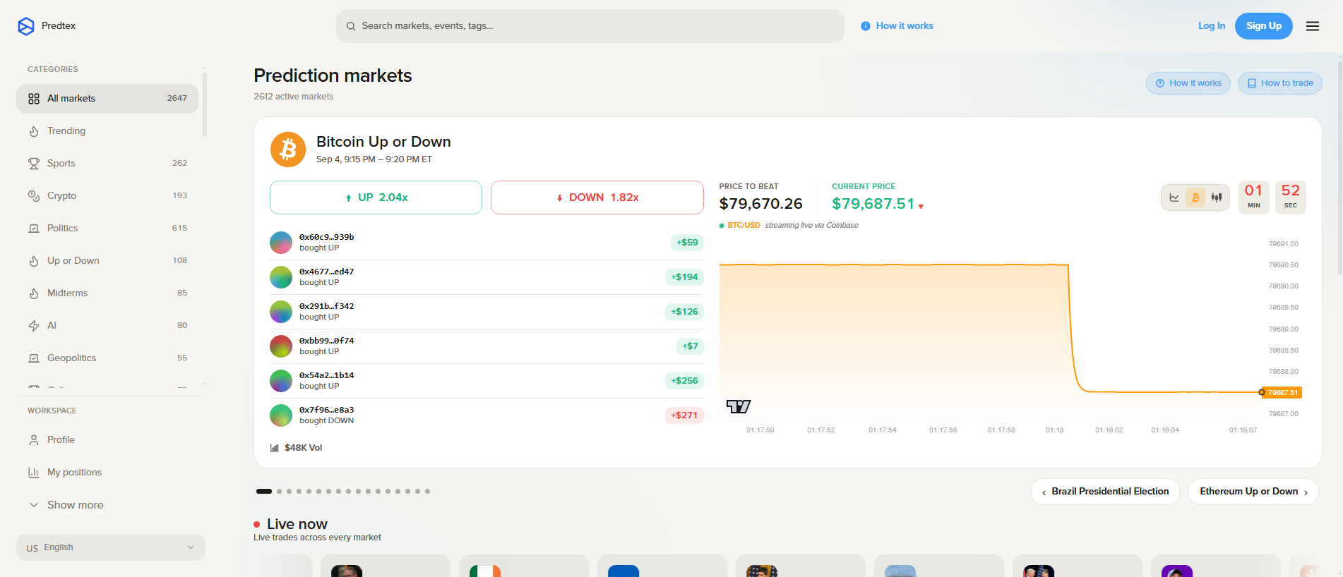Open the hamburger menu in the header
Screen dimensions: 1343x577
1313,26
